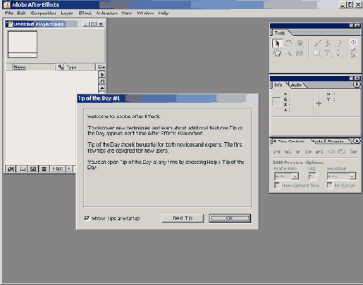Viewport: 363px width, 285px height.
Task: Open the Project window right-arrow options menu
Action: [x=102, y=75]
